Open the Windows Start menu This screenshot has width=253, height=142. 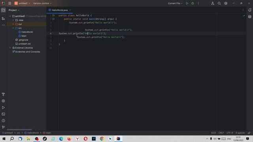click(x=4, y=138)
